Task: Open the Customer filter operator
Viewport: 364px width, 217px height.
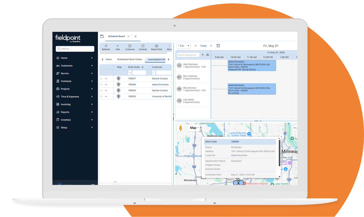Action: point(154,73)
